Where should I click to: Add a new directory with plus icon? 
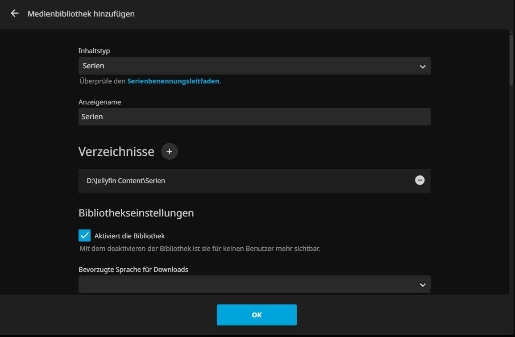coord(169,151)
